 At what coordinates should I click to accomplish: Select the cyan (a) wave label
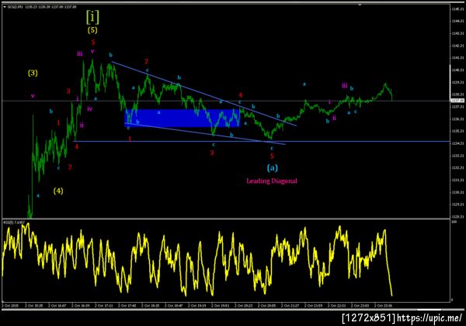click(x=273, y=168)
